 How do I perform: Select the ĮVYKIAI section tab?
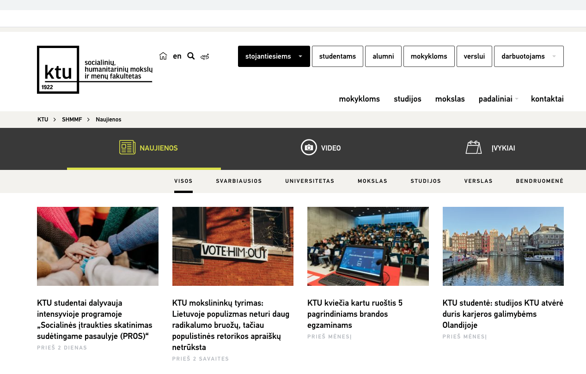pyautogui.click(x=490, y=148)
